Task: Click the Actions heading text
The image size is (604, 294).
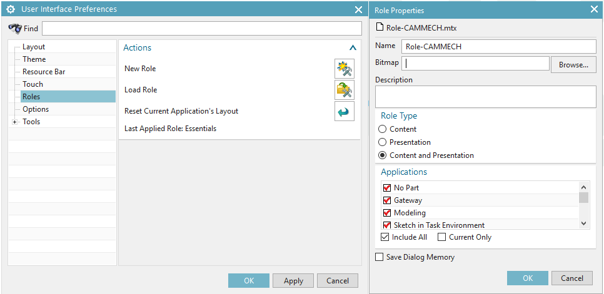Action: 137,47
